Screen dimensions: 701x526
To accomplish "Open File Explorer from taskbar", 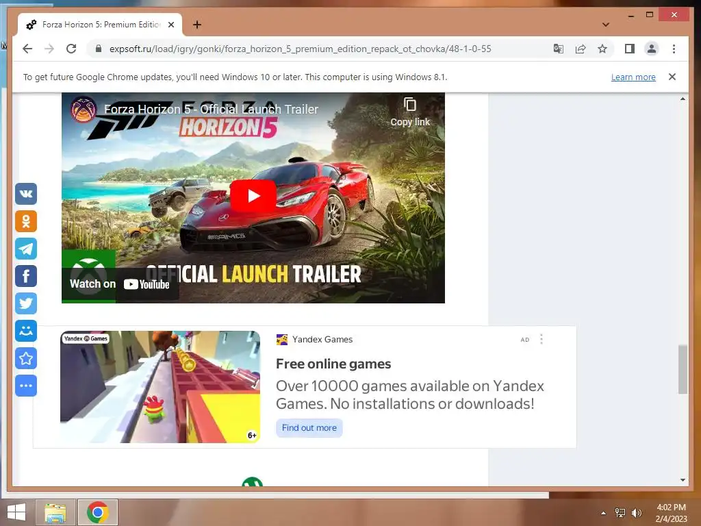I will (55, 512).
